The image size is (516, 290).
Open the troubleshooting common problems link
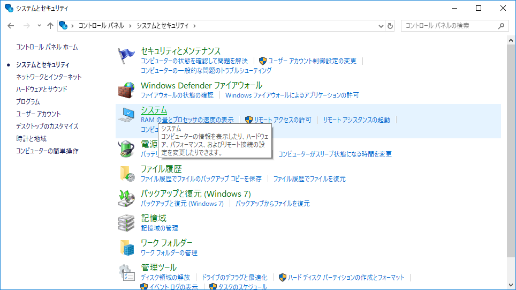coord(206,70)
